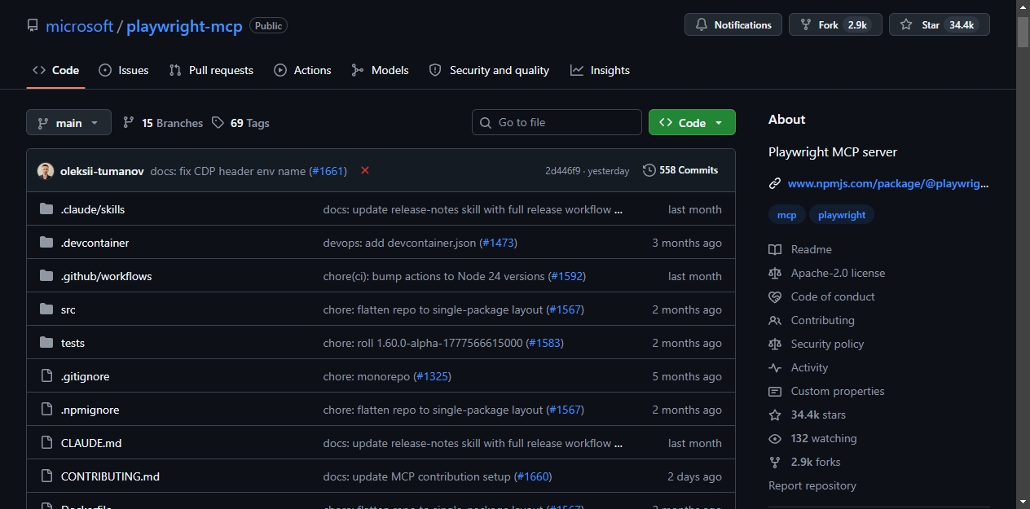The width and height of the screenshot is (1030, 509).
Task: Click the scale icon beside Security policy
Action: (x=775, y=344)
